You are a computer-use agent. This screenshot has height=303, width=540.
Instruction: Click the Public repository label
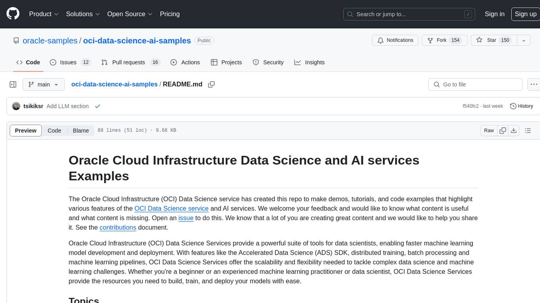click(204, 40)
